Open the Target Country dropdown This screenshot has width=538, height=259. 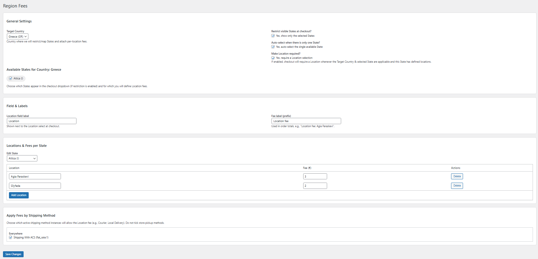click(17, 36)
